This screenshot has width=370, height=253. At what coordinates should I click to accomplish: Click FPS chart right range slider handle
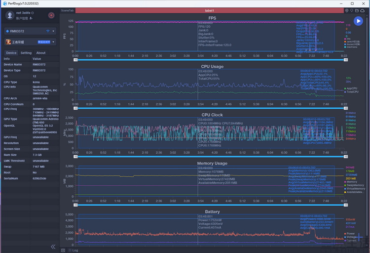(346, 60)
